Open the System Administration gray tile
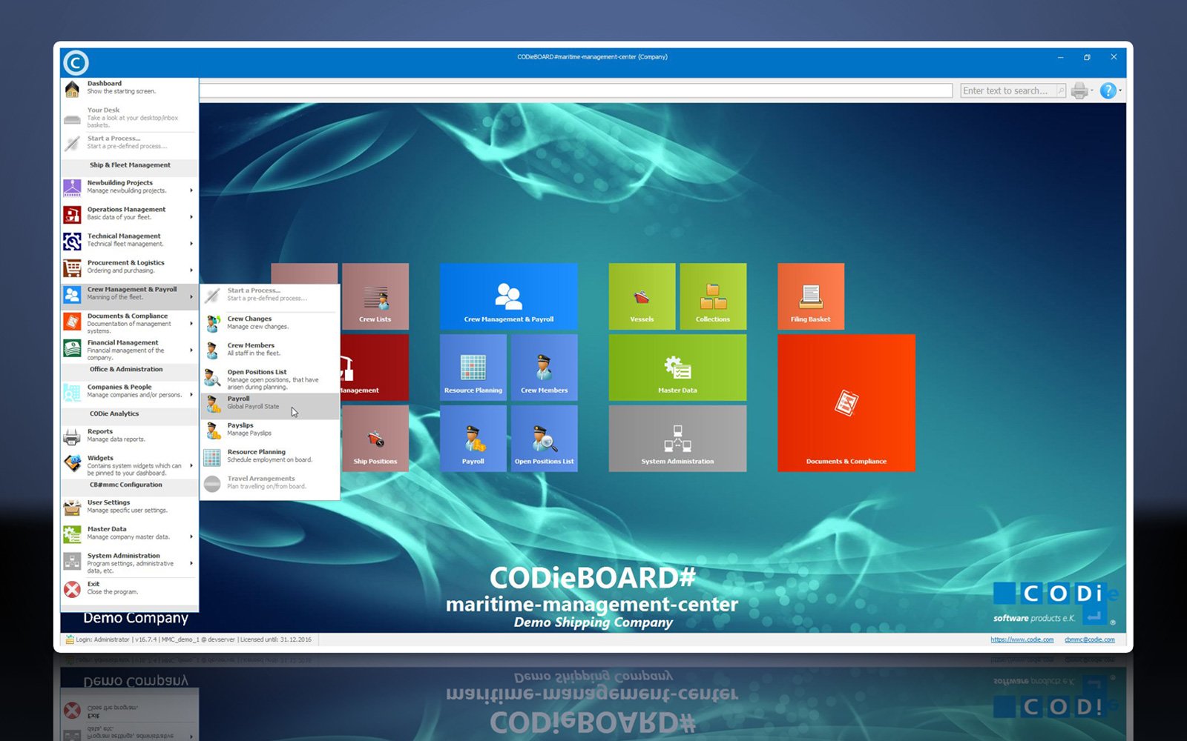Viewport: 1187px width, 741px height. click(678, 439)
